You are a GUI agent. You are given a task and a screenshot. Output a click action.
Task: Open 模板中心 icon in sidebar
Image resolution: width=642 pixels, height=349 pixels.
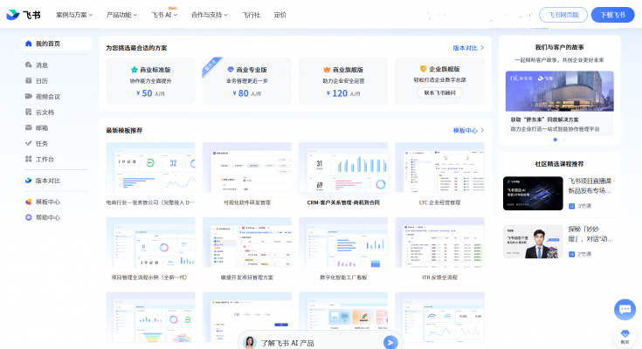click(x=28, y=202)
